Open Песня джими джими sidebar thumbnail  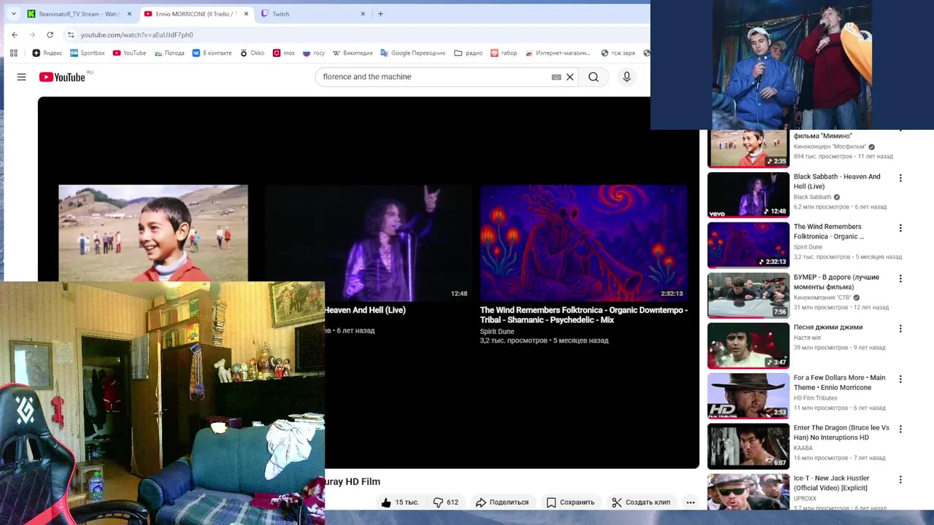coord(749,346)
